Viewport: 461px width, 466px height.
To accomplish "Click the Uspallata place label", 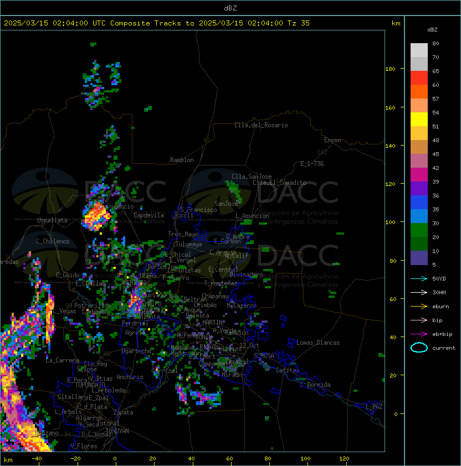I will tap(52, 220).
